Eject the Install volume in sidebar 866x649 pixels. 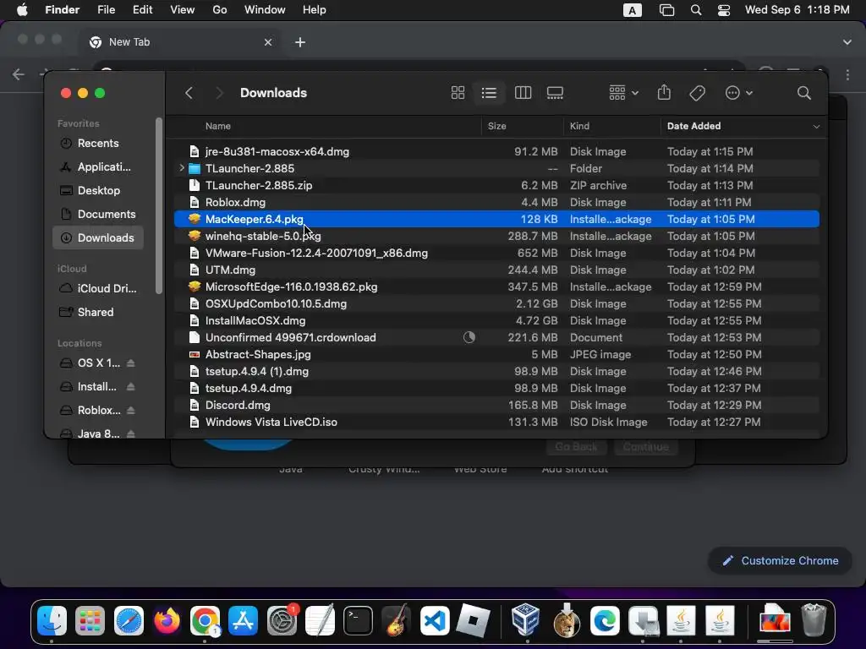click(x=130, y=387)
